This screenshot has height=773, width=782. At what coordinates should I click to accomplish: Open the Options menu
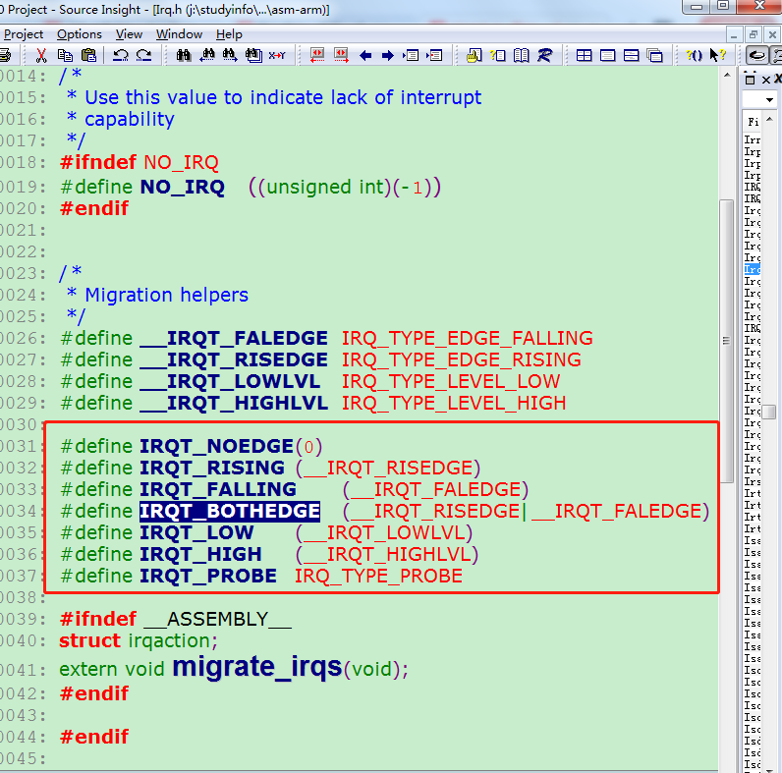(x=80, y=34)
